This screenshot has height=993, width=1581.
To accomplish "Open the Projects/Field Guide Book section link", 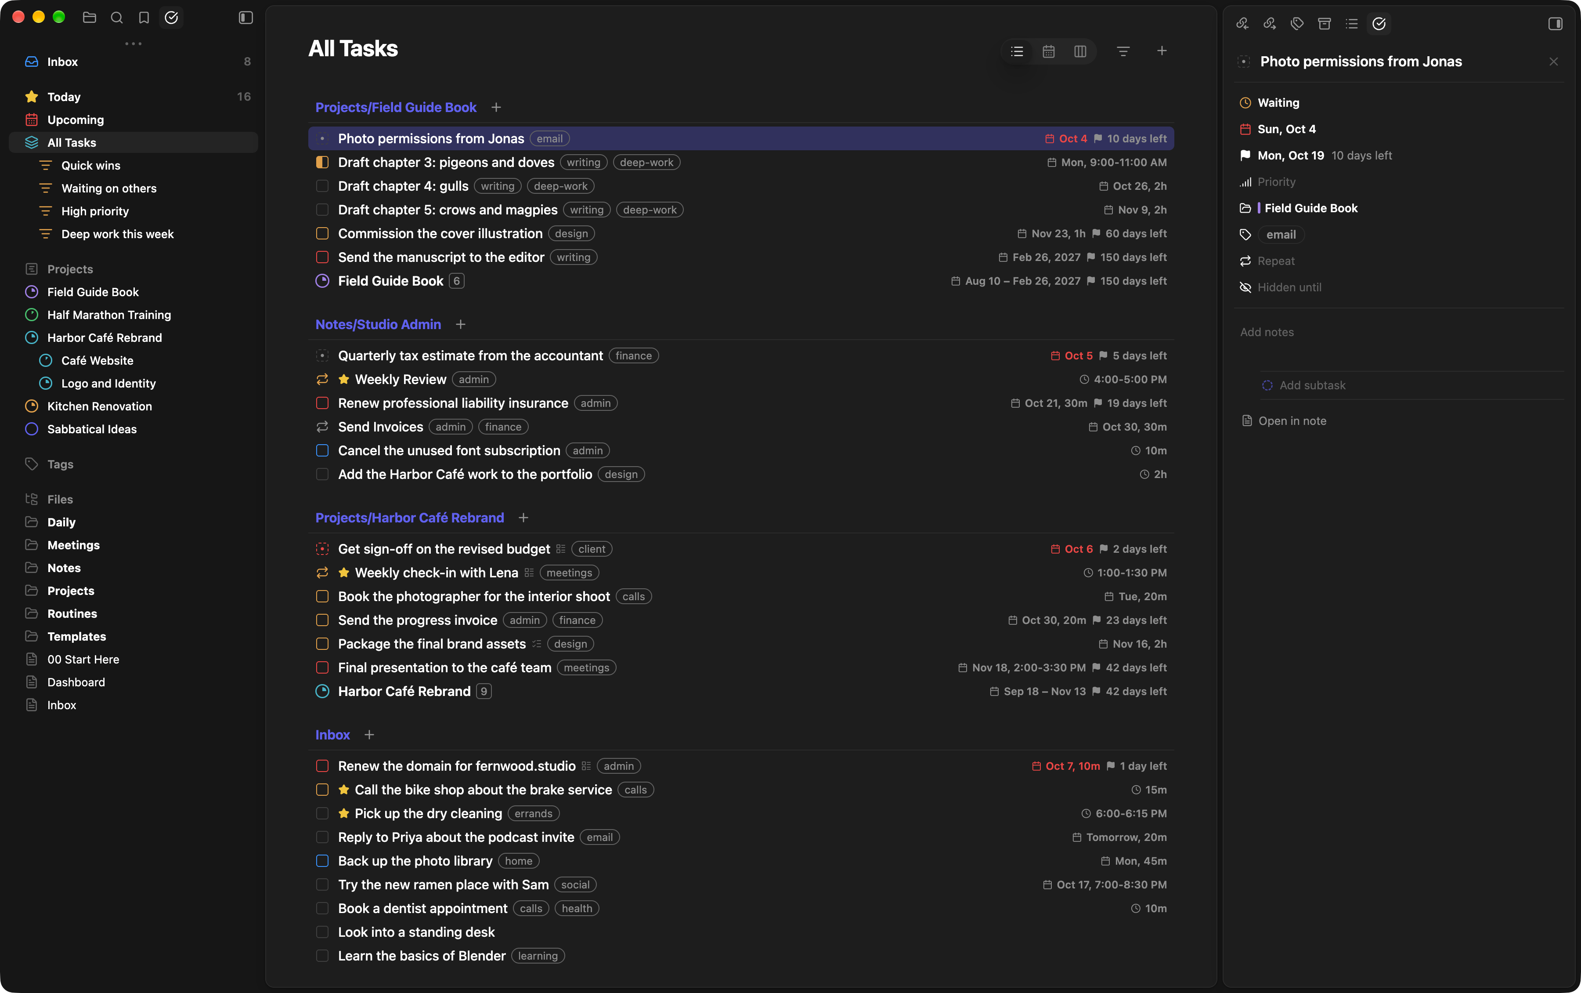I will [x=396, y=107].
